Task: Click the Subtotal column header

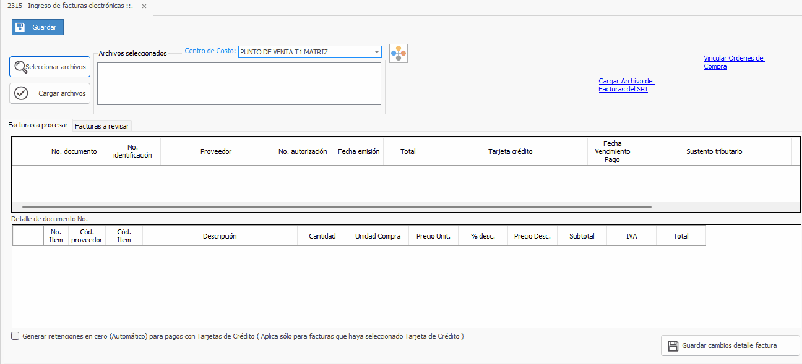Action: point(582,236)
